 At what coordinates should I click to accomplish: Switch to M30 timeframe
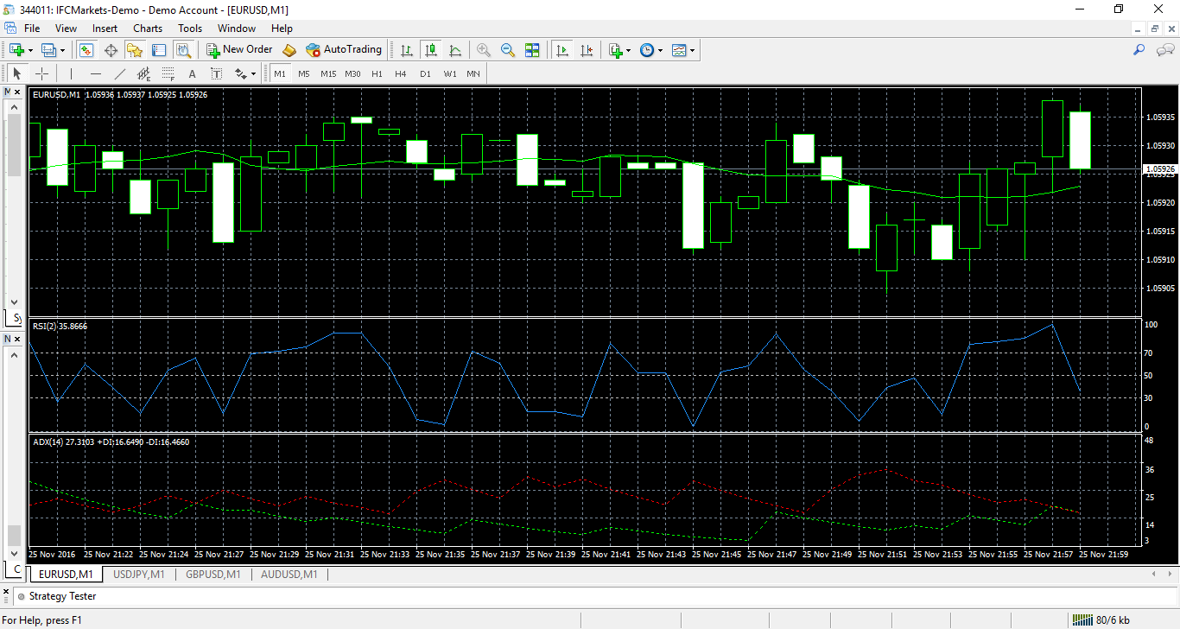click(x=352, y=73)
